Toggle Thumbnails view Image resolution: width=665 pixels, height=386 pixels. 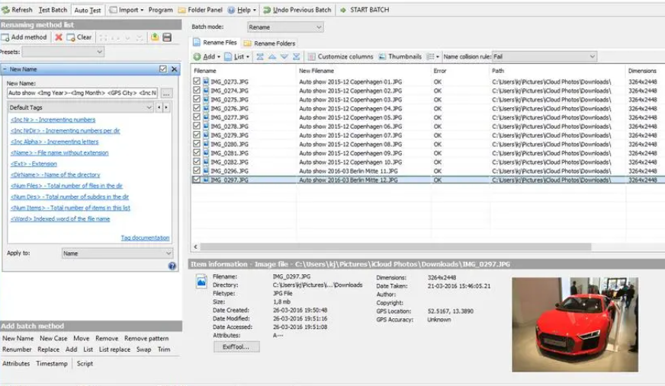tap(400, 56)
